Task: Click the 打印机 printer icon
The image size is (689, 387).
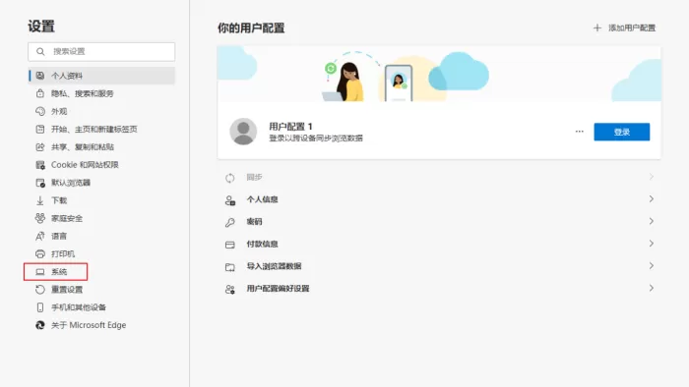Action: pos(40,253)
